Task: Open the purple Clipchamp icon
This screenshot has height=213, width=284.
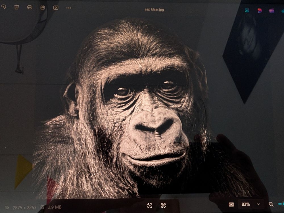Action: [x=272, y=11]
